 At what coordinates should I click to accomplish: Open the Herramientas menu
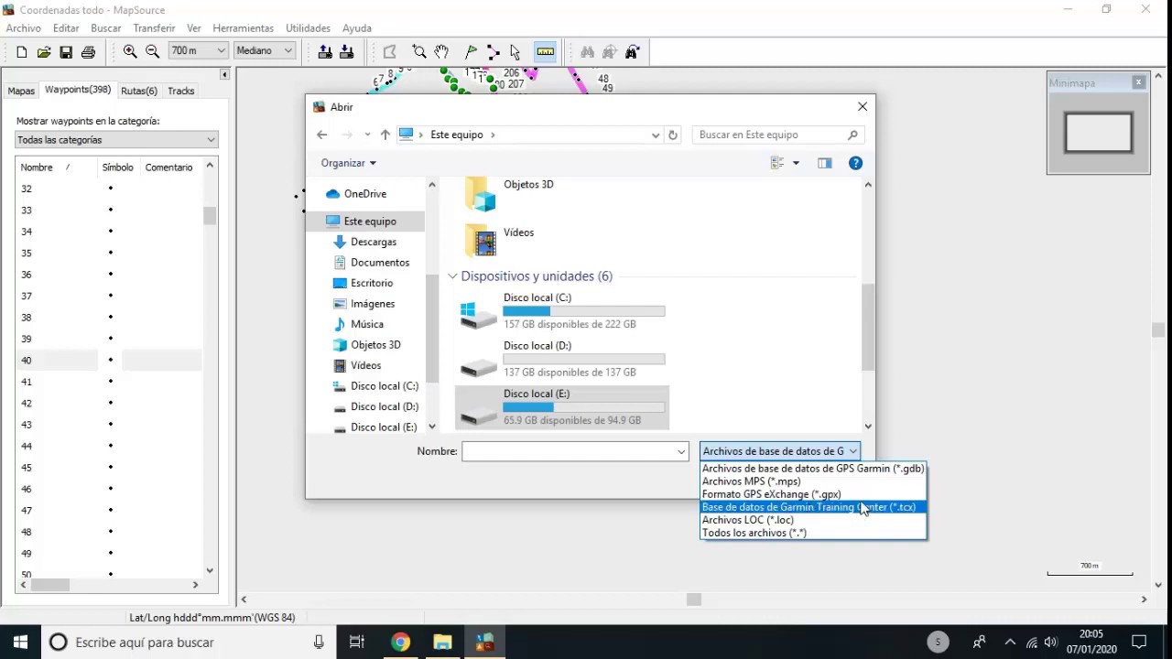(x=243, y=28)
